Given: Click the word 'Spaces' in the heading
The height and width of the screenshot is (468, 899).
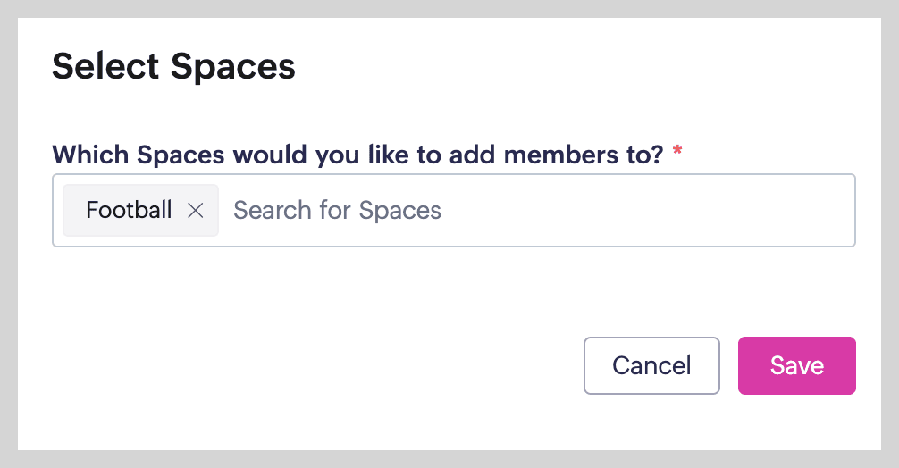Looking at the screenshot, I should [232, 67].
